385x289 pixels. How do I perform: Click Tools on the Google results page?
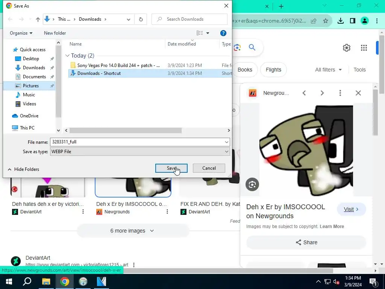click(359, 70)
